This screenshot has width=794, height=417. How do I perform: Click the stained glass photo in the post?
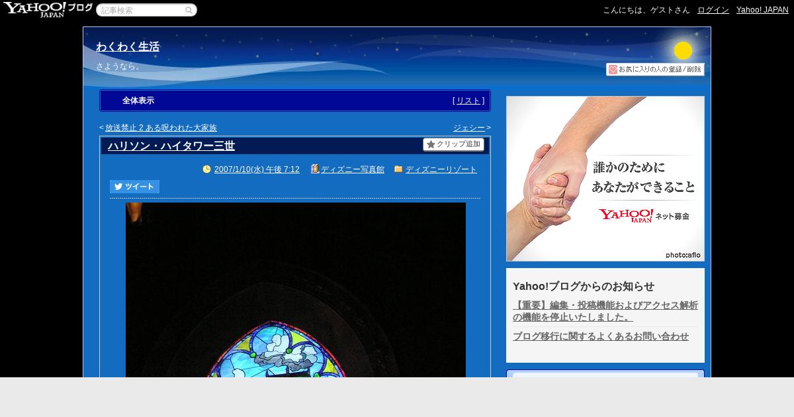tap(296, 290)
